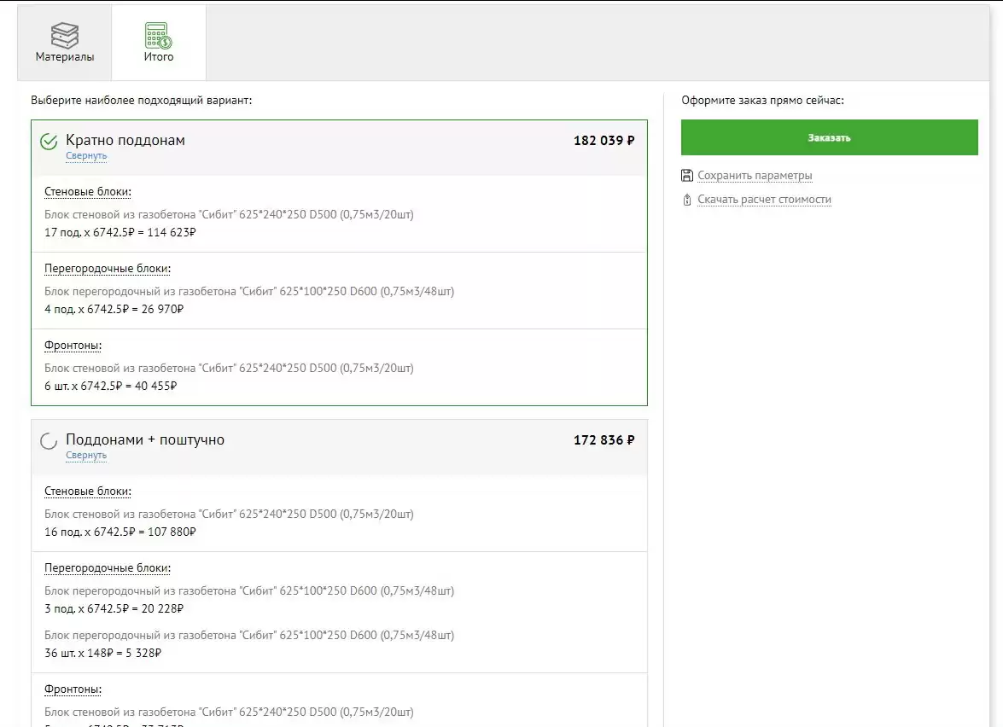Click Оформите заказ прямо сейчас text
Screen dimensions: 1003x727
[762, 101]
